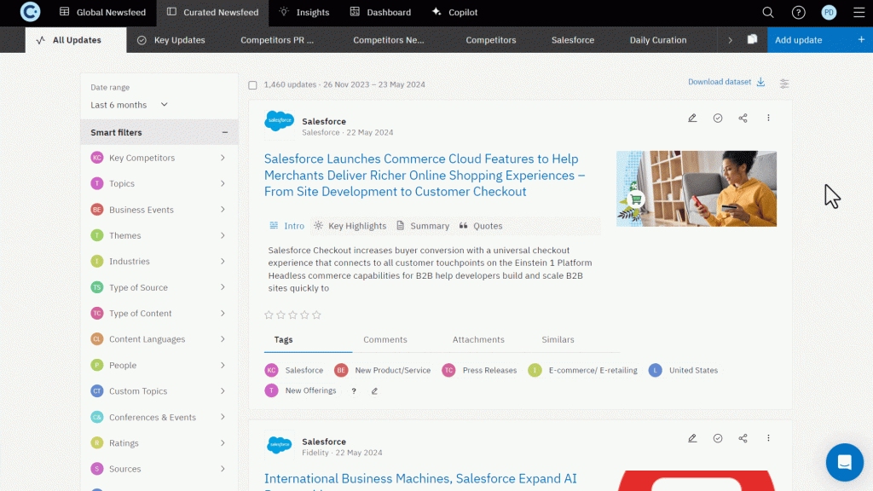Open the Copilot menu item
Viewport: 873px width, 491px height.
tap(454, 12)
